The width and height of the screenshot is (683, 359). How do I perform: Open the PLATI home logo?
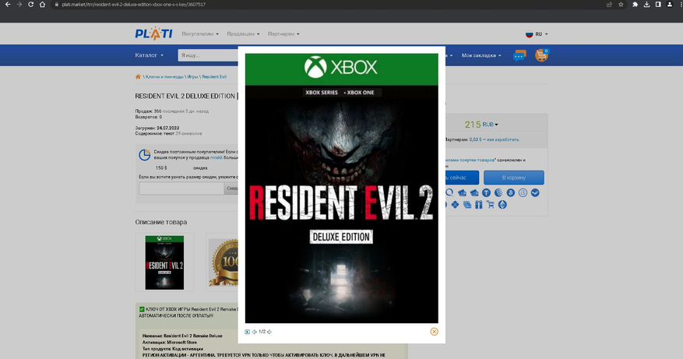click(x=153, y=33)
